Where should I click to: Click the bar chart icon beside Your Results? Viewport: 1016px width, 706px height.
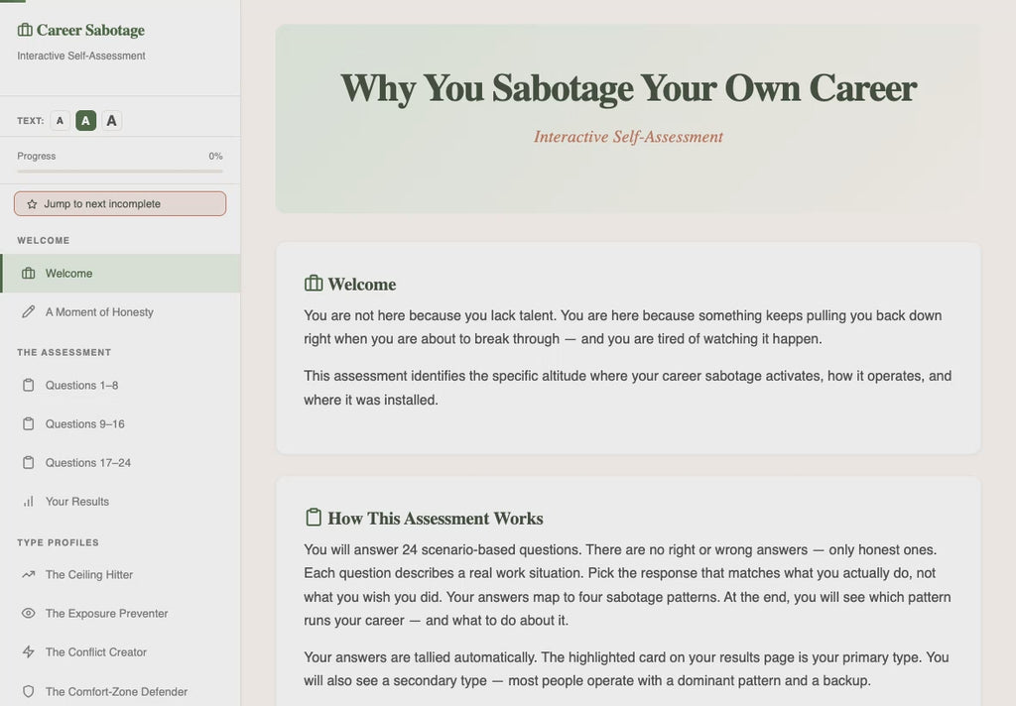pyautogui.click(x=29, y=502)
